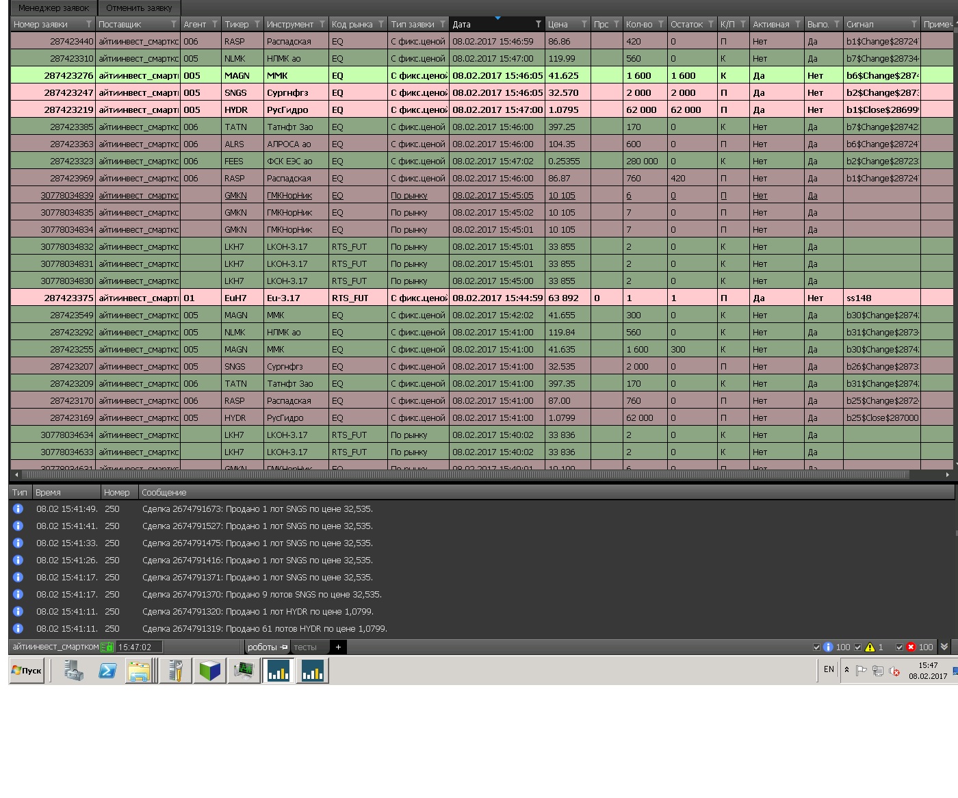Toggle the info messages checkbox
Image resolution: width=958 pixels, height=798 pixels.
click(816, 647)
